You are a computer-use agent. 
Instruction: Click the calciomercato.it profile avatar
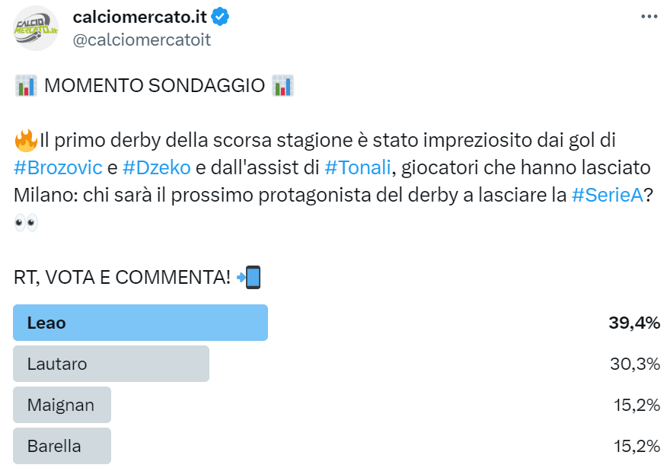click(x=37, y=28)
